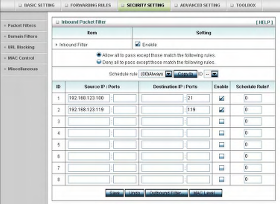Image resolution: width=280 pixels, height=204 pixels.
Task: Click the MAC Level button
Action: [x=206, y=193]
